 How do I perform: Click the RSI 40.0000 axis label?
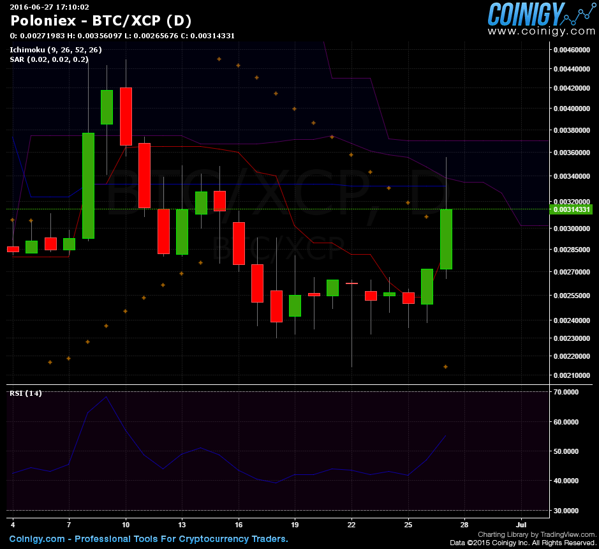[566, 481]
